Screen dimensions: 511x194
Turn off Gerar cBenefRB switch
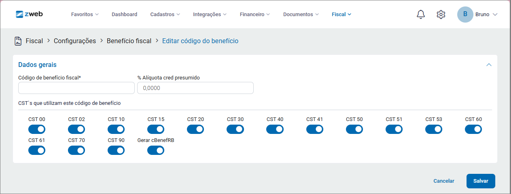pos(156,150)
